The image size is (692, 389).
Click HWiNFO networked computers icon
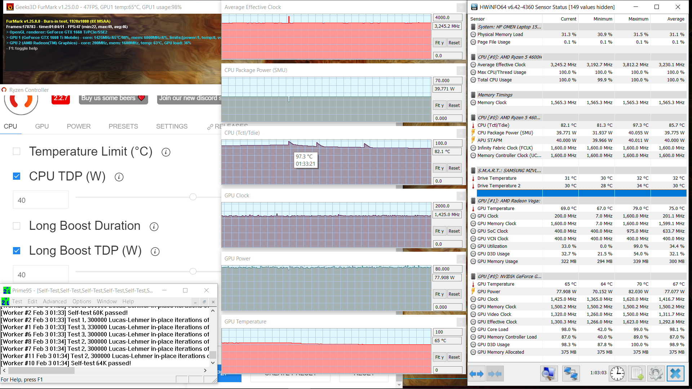pyautogui.click(x=571, y=374)
